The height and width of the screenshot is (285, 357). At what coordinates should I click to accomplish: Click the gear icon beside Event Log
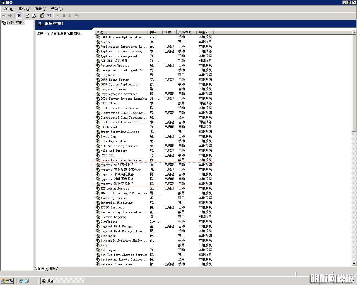tap(98, 136)
